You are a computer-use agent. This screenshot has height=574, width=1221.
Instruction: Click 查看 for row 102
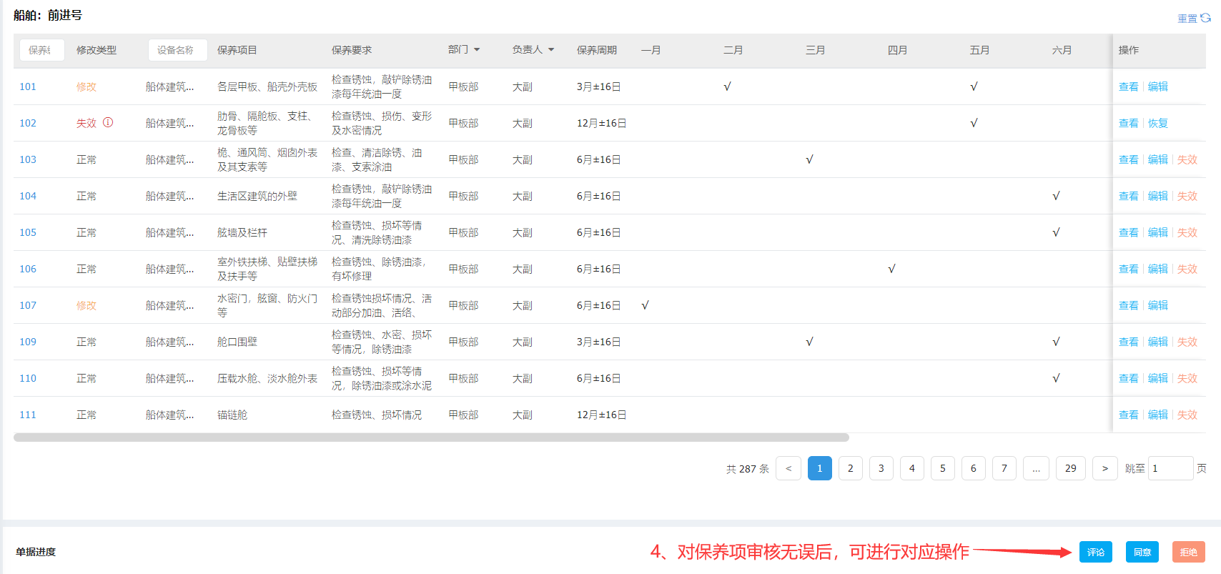pyautogui.click(x=1129, y=123)
